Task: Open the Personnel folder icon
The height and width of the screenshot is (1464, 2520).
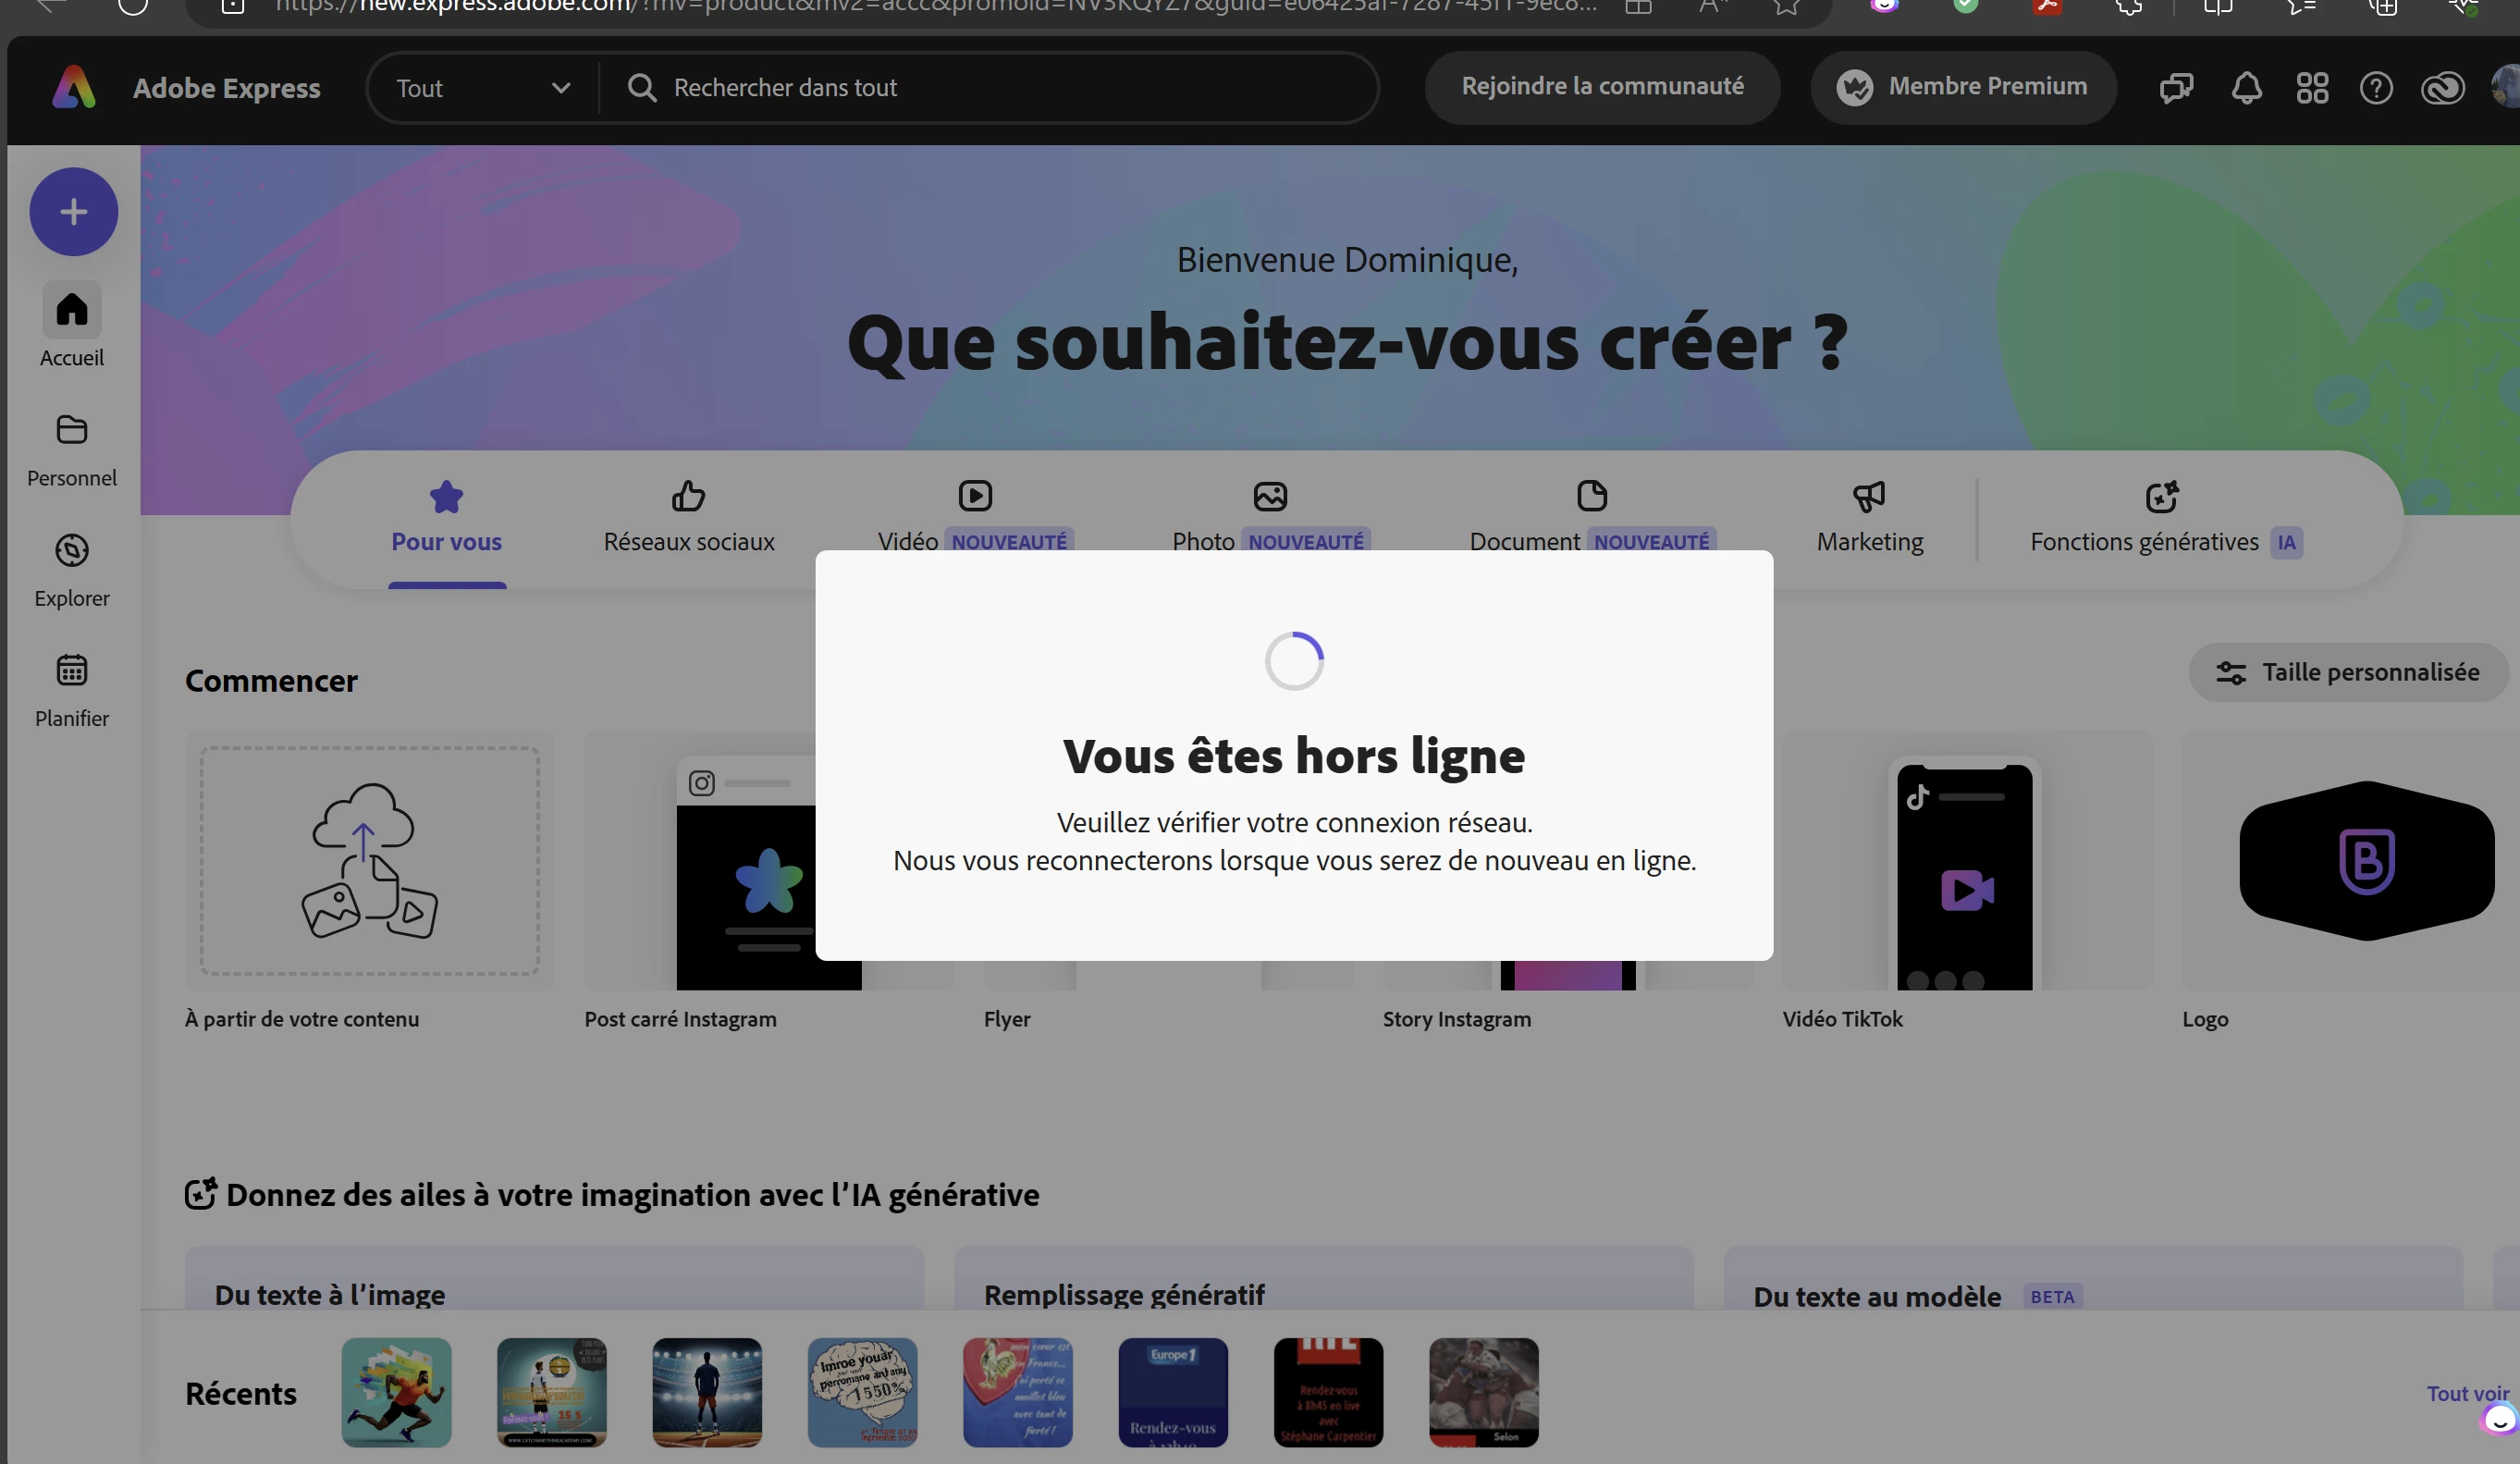Action: tap(72, 430)
